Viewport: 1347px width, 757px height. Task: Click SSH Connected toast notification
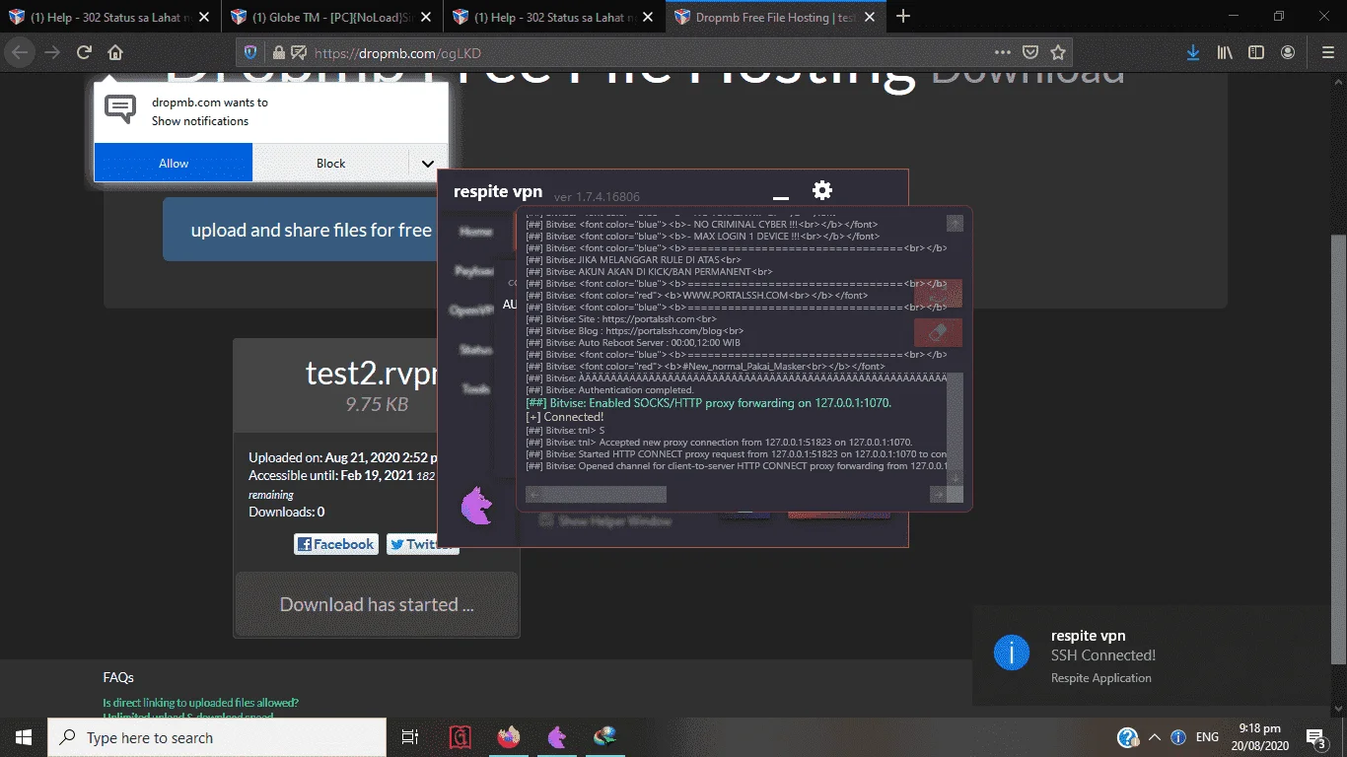[x=1160, y=655]
